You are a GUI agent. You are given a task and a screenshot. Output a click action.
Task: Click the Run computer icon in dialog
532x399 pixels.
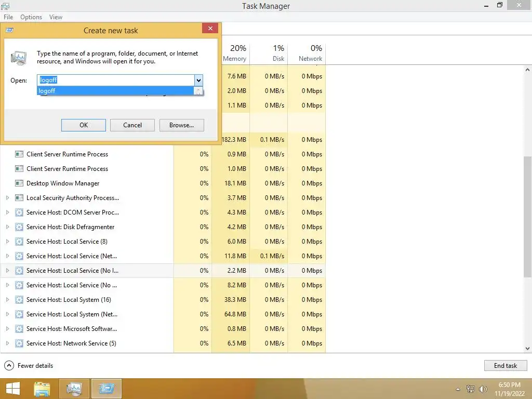tap(19, 58)
